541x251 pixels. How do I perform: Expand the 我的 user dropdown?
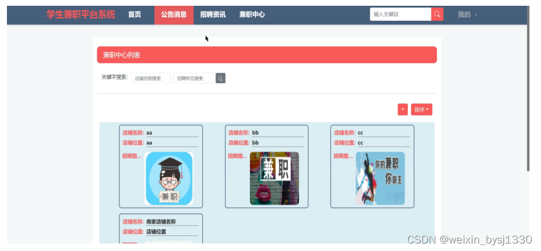(468, 14)
